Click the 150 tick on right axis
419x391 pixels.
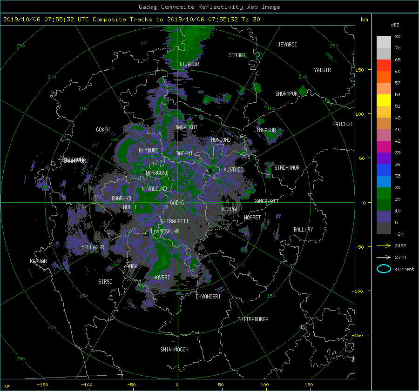tap(359, 70)
